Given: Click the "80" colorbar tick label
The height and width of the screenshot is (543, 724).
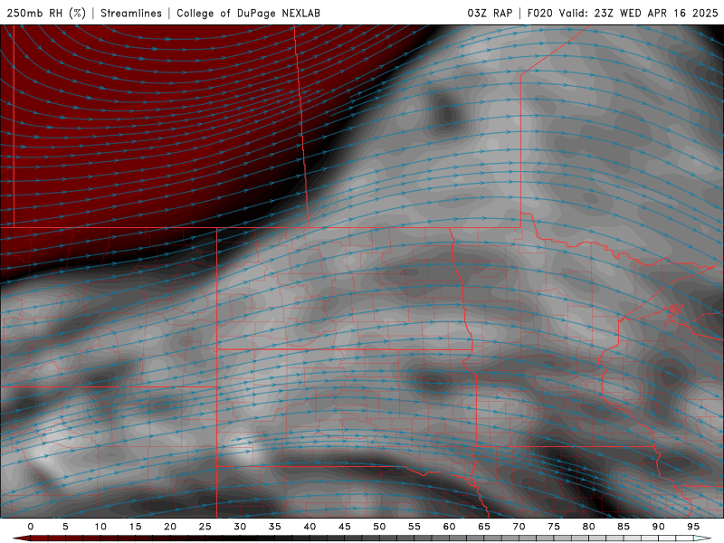Looking at the screenshot, I should click(589, 527).
